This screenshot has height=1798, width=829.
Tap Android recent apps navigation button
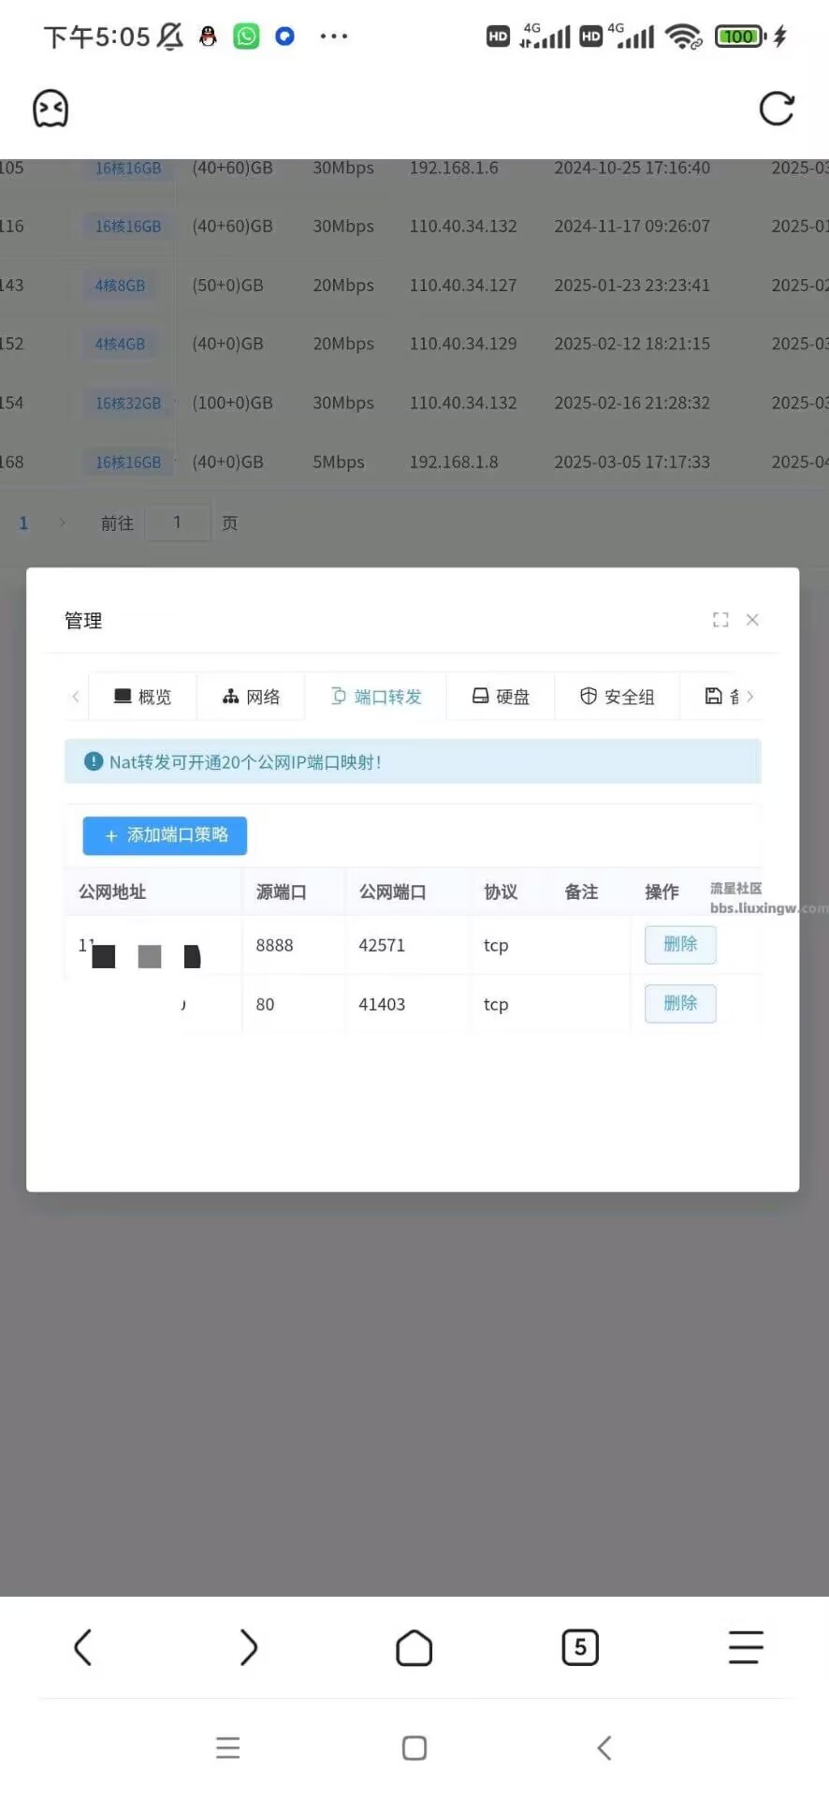coord(228,1747)
